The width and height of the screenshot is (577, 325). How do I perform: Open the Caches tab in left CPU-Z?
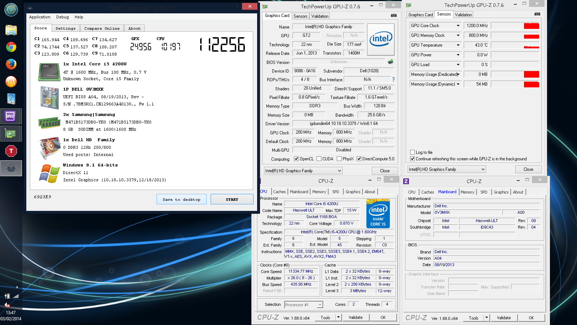point(279,192)
